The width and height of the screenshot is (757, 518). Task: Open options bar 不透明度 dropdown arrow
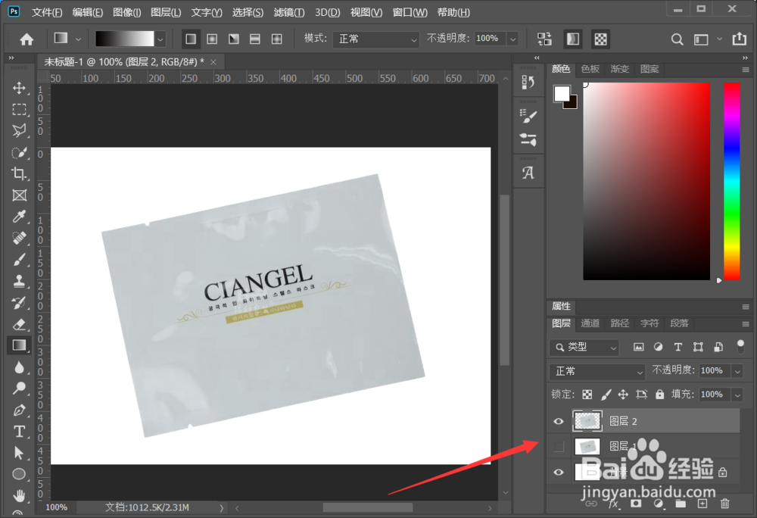coord(512,39)
